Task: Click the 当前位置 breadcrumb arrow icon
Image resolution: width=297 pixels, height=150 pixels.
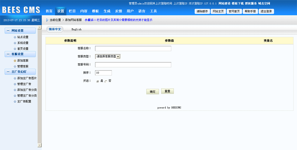Action: (47, 20)
